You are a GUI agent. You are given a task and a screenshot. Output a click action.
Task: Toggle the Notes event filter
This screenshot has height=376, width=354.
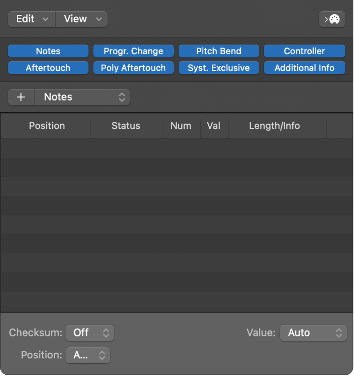click(48, 51)
